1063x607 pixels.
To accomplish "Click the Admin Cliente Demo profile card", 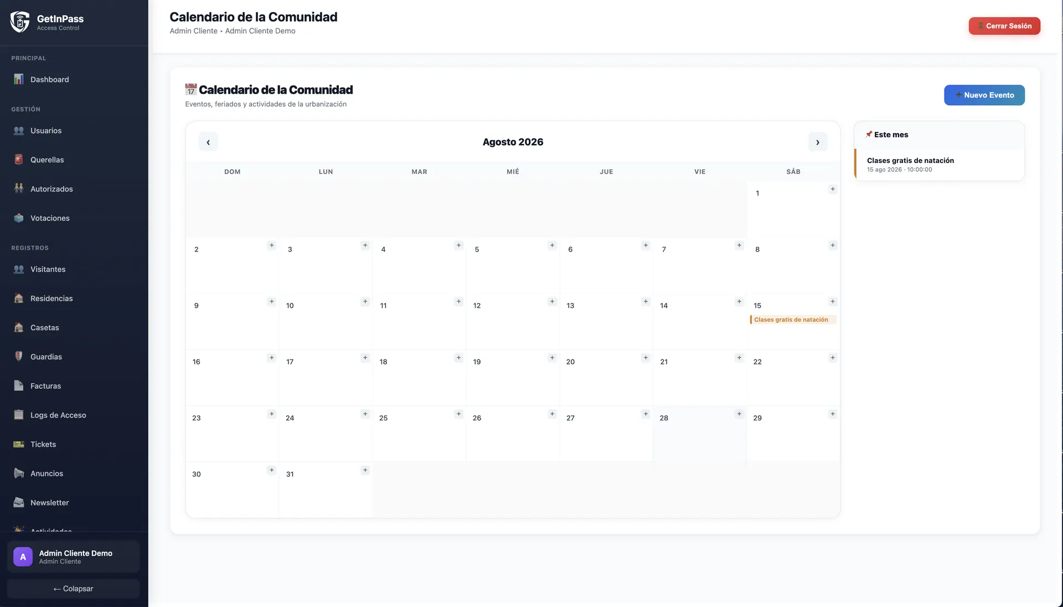I will tap(73, 557).
